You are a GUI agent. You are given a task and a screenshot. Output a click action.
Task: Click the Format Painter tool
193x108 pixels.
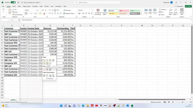click(x=17, y=15)
